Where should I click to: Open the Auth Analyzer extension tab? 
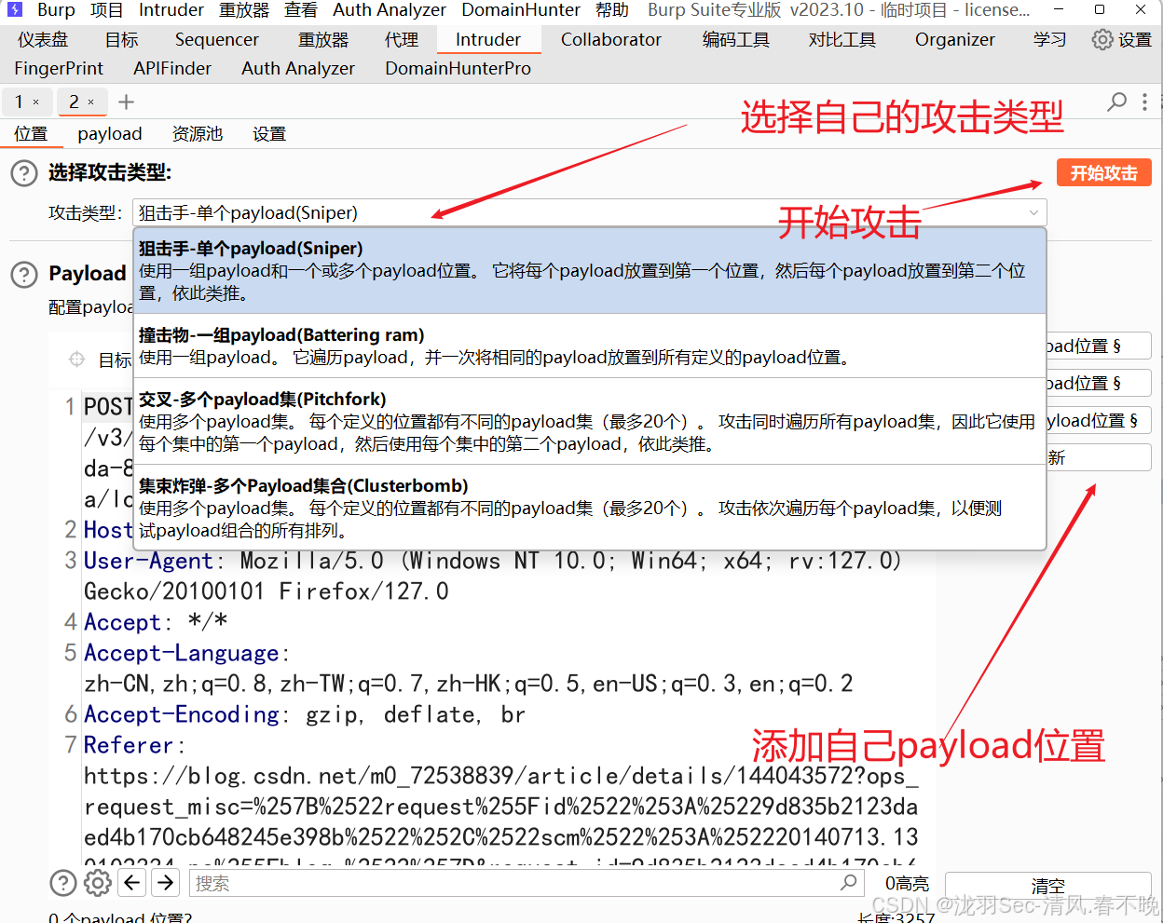point(298,69)
